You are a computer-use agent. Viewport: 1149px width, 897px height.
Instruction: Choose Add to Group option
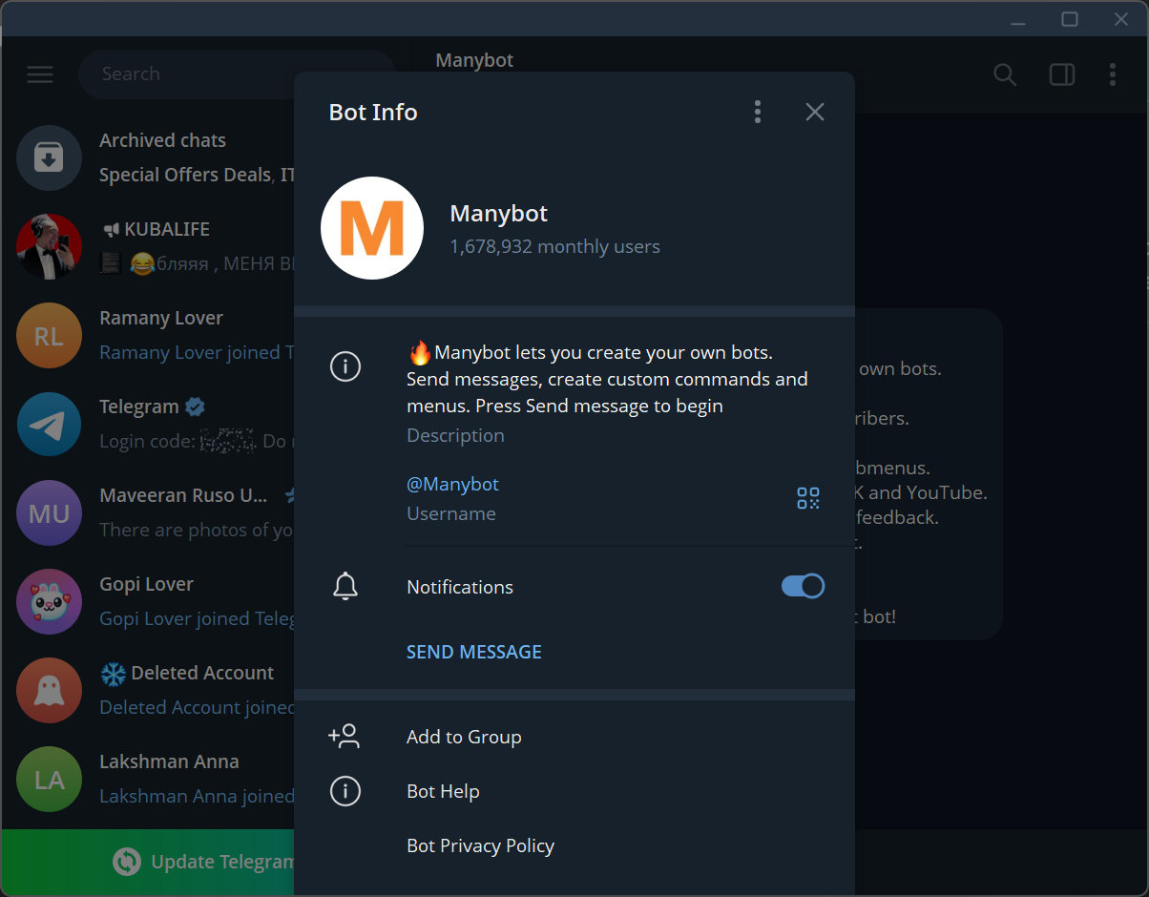464,737
